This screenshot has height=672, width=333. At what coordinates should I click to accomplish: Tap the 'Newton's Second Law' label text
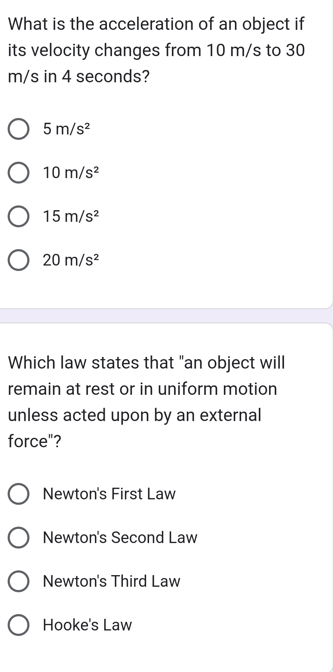coord(120,538)
